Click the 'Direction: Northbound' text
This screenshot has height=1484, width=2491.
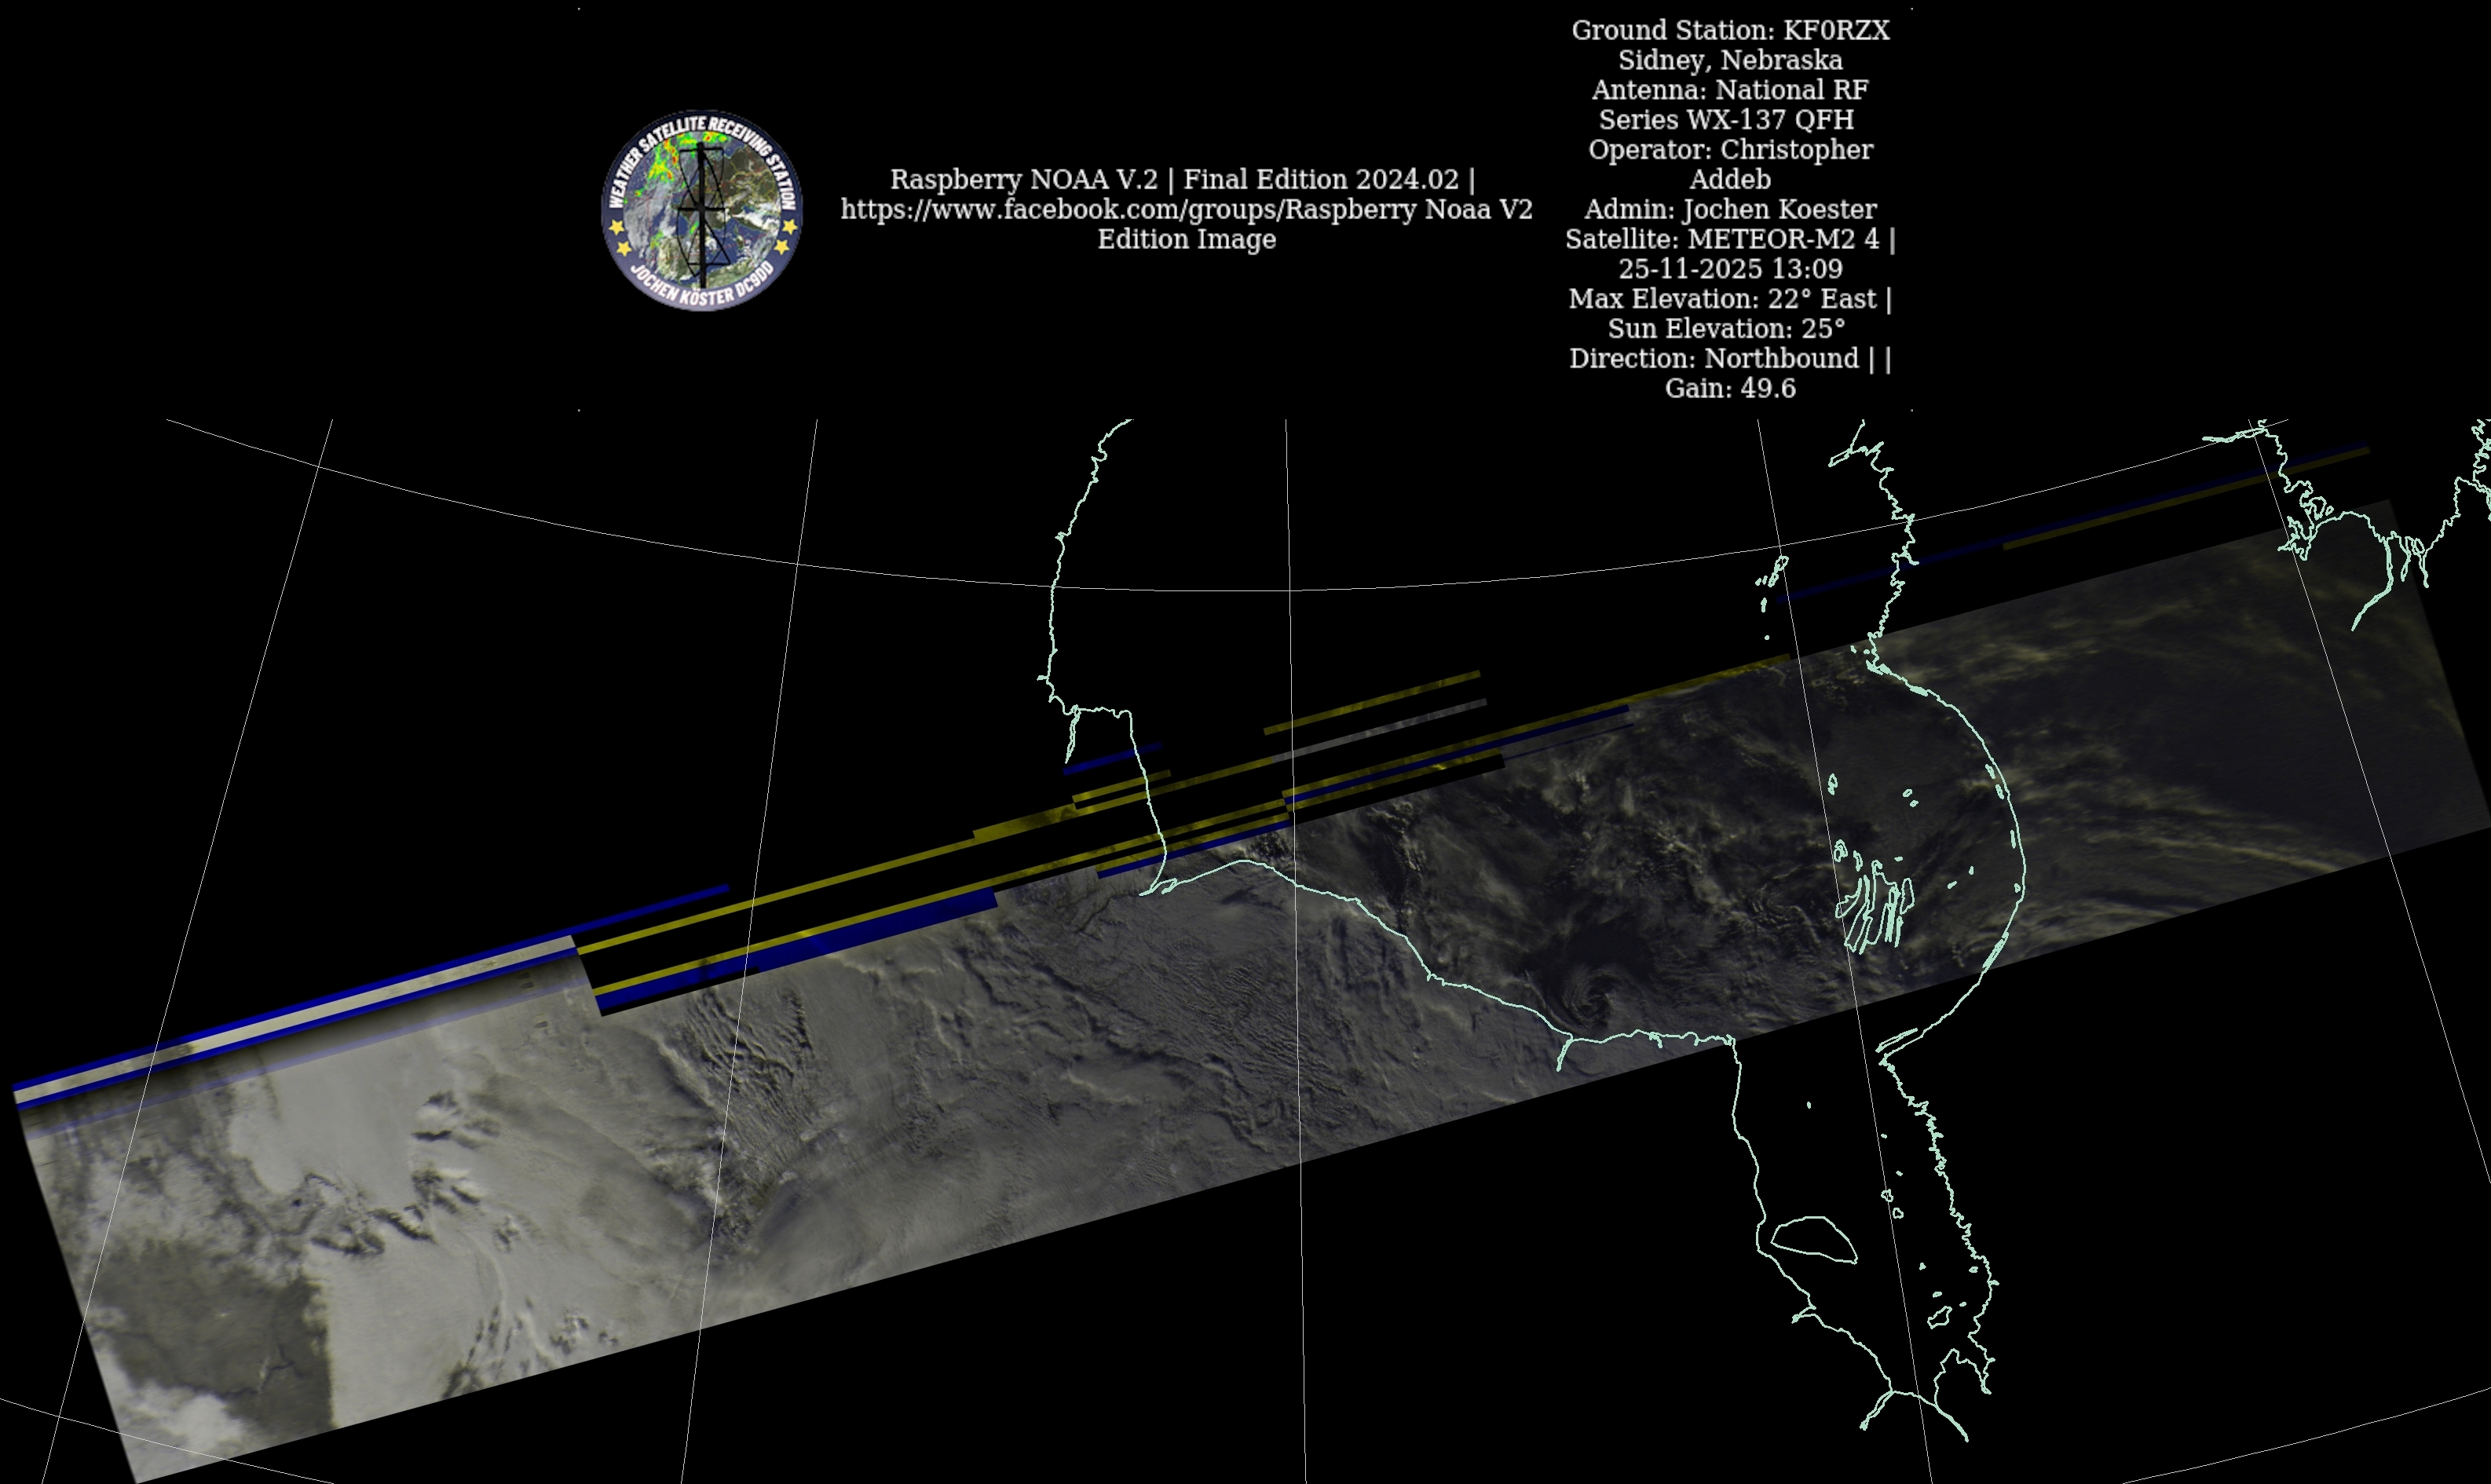pos(1713,358)
